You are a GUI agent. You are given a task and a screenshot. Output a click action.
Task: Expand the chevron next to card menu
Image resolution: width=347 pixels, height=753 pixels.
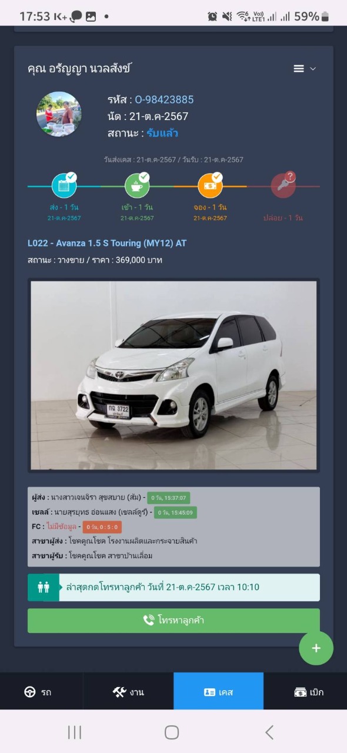[x=313, y=69]
